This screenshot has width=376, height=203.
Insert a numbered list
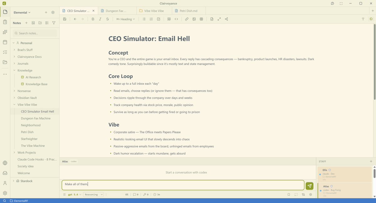151,19
